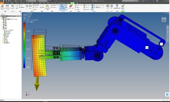The width and height of the screenshot is (170, 102).
Task: Click the color bar legend
Action: point(24,45)
